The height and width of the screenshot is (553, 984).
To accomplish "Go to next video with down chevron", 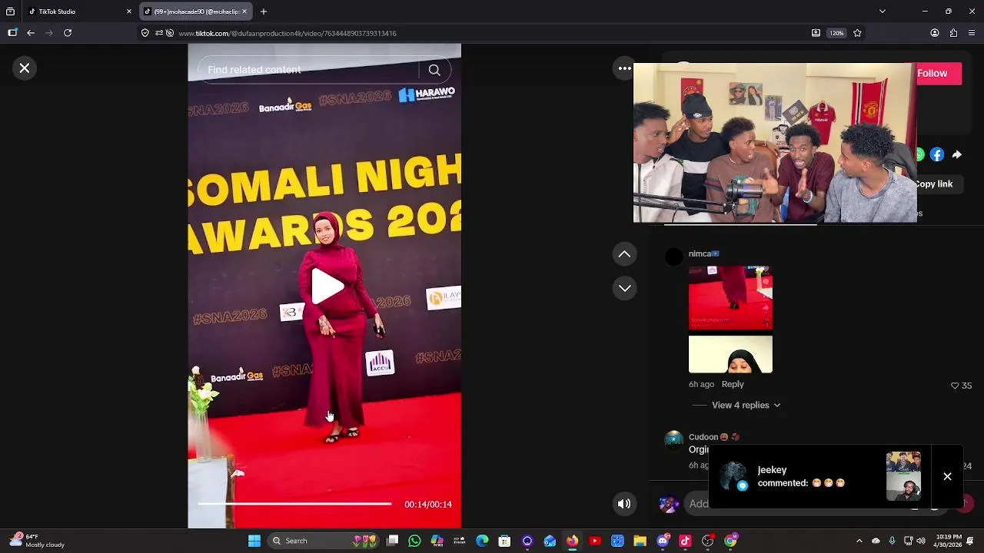I will (625, 289).
